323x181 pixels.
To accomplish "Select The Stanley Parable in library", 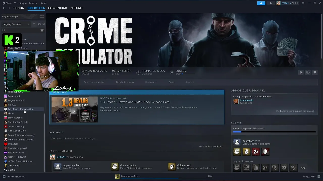I will [18, 122].
